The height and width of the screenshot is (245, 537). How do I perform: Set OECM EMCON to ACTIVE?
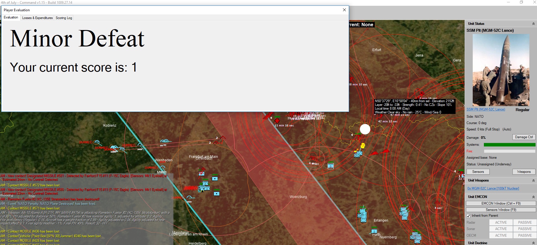(501, 235)
